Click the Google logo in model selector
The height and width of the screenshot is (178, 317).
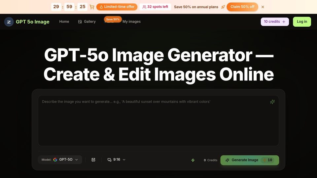click(x=55, y=160)
